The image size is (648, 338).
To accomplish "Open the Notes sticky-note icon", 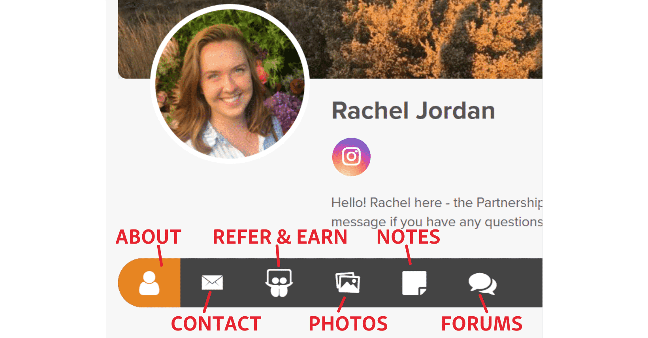I will [414, 283].
